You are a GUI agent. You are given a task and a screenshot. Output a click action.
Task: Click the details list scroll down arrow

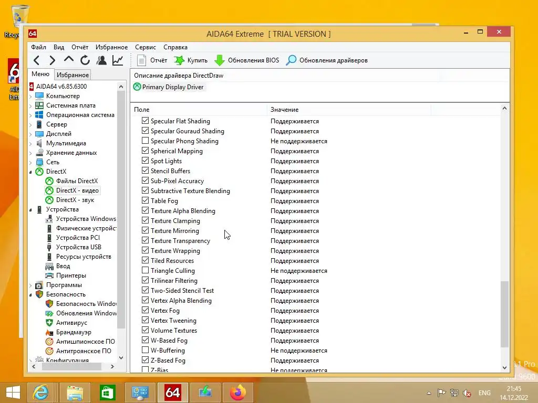tap(504, 367)
